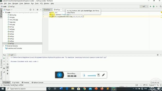Click the taskbar search box
The image size is (162, 91).
[x=26, y=89]
